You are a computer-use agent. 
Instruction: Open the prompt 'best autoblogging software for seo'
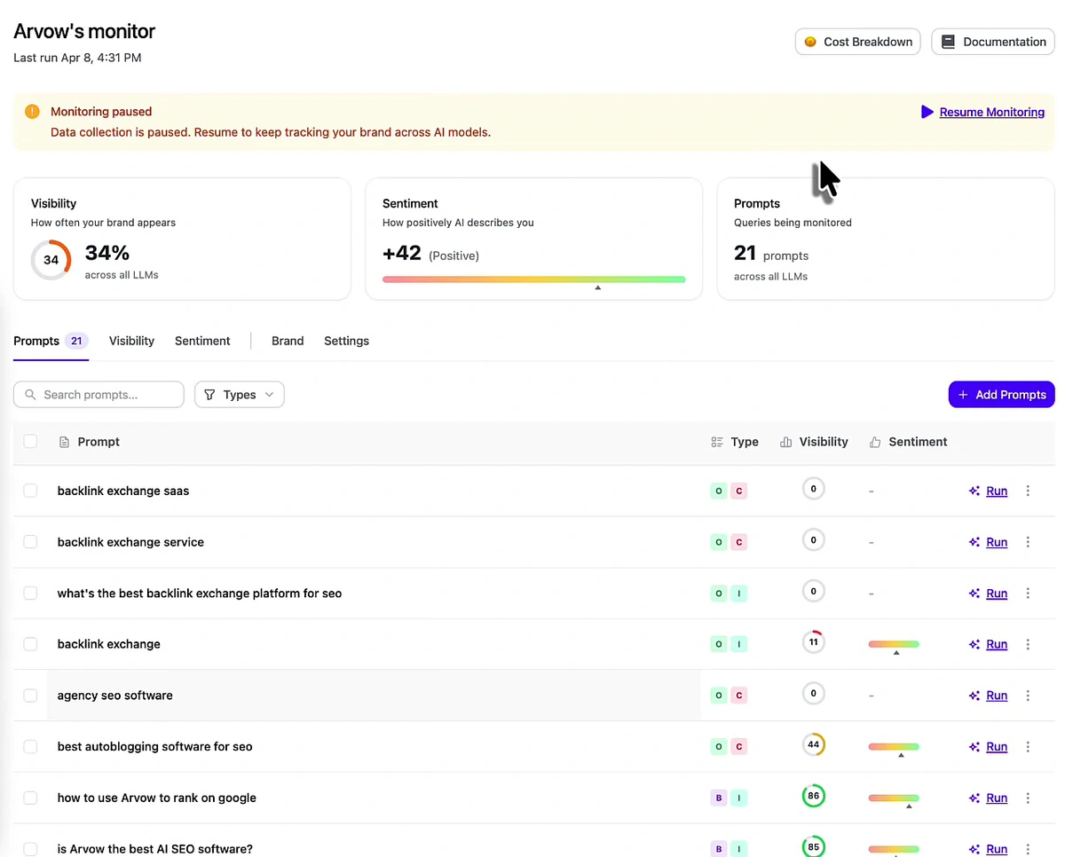click(155, 747)
